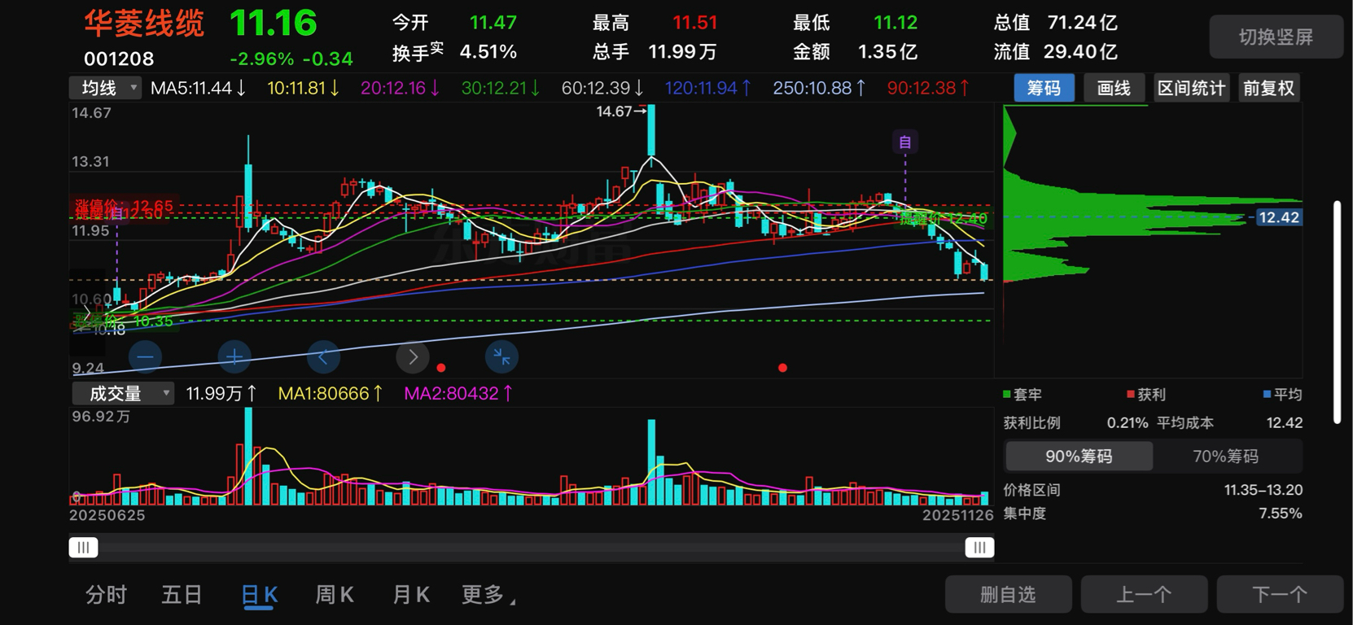1353x625 pixels.
Task: Move chart right with forward arrow icon
Action: 413,356
